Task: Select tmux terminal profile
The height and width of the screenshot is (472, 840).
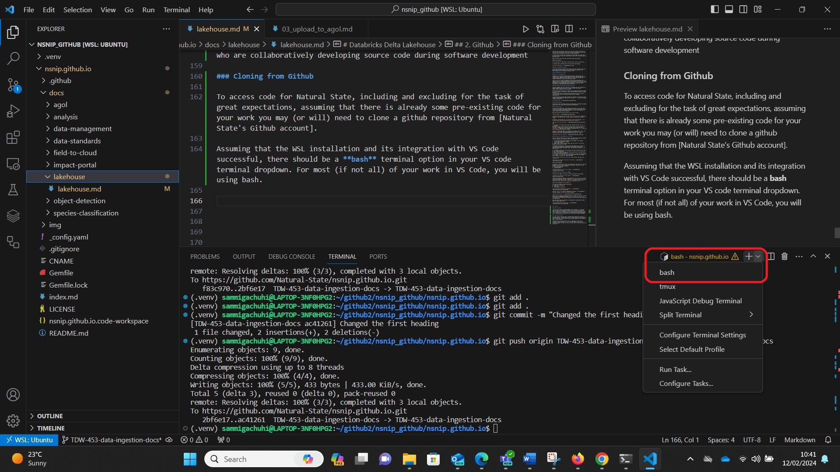Action: [x=703, y=287]
